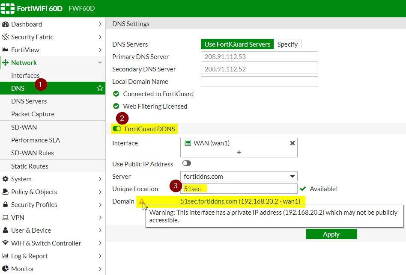Click the Secondary DNS Server field

[x=259, y=69]
